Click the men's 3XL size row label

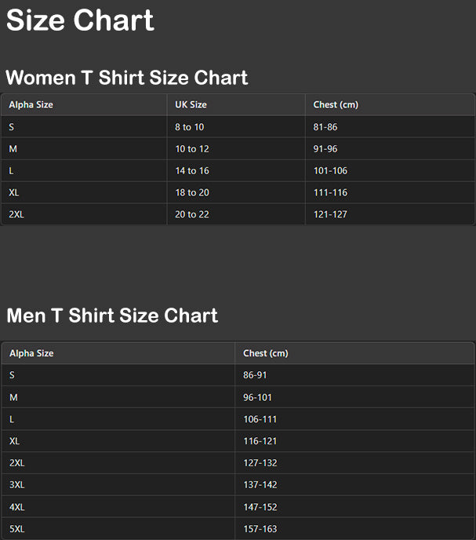point(17,485)
